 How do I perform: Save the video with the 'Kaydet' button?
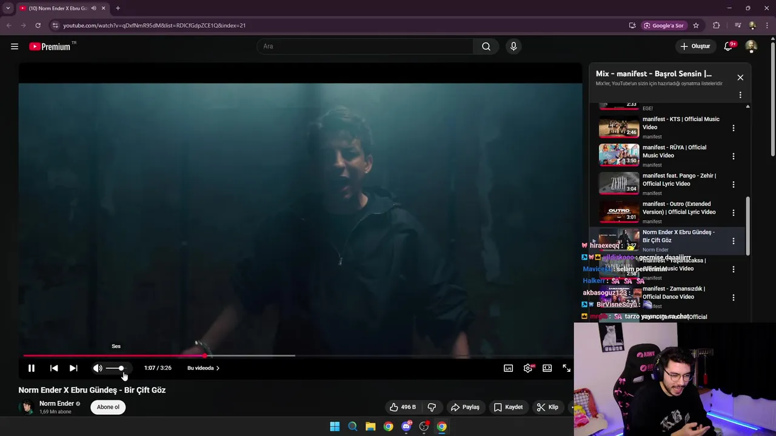click(x=508, y=408)
